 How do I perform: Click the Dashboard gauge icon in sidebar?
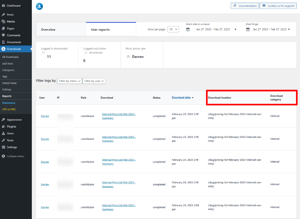(x=3, y=6)
